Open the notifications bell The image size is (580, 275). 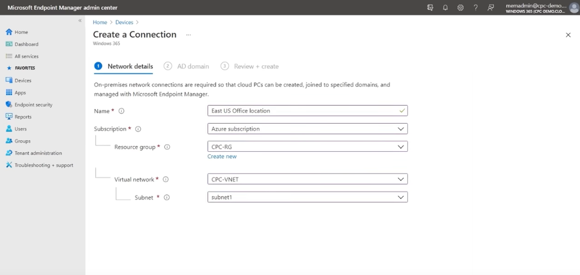[x=445, y=8]
